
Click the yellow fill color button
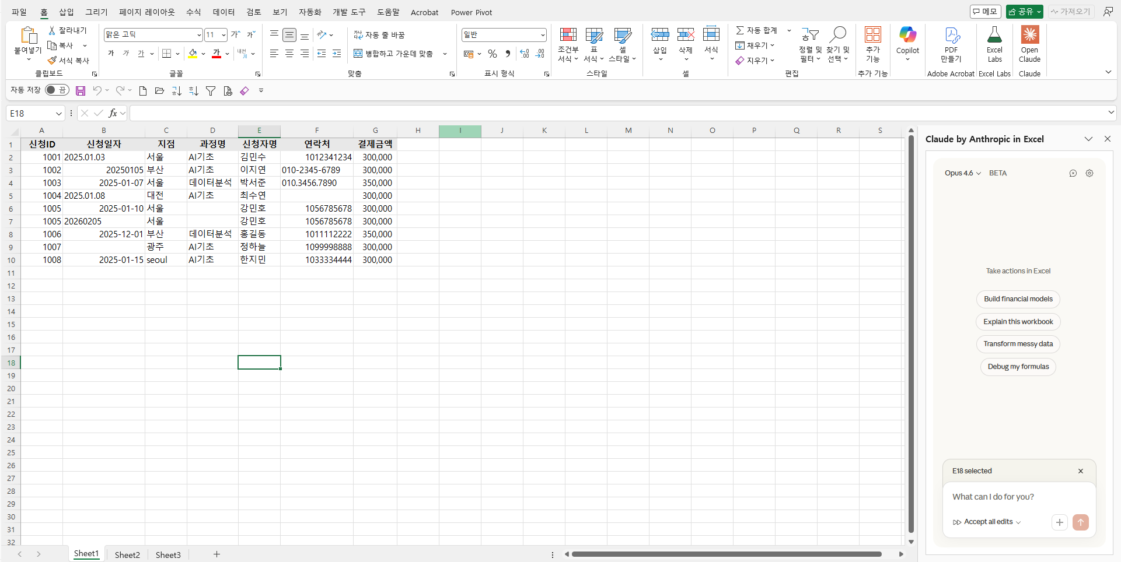pos(193,54)
